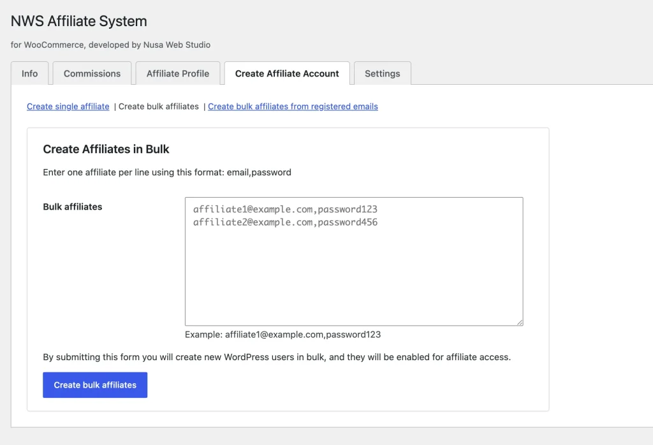Viewport: 653px width, 445px height.
Task: Click the text area resize handle
Action: pyautogui.click(x=520, y=322)
